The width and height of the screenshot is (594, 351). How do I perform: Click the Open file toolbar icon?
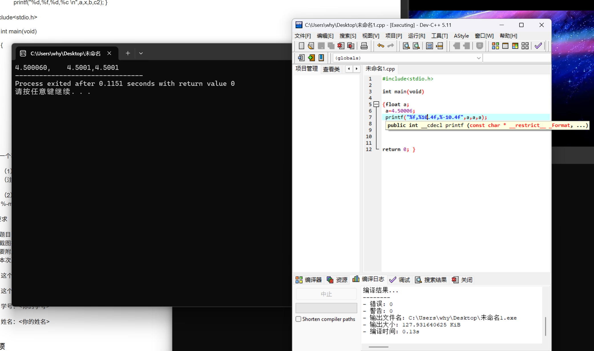(311, 46)
